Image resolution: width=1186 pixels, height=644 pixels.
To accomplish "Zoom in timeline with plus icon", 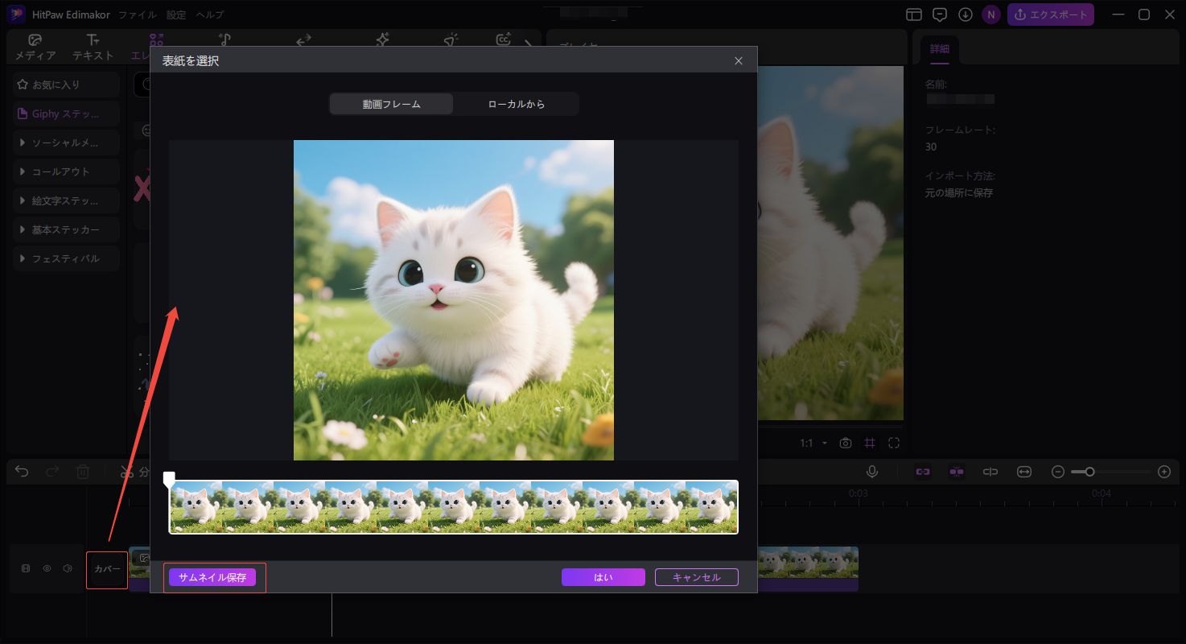I will point(1163,472).
